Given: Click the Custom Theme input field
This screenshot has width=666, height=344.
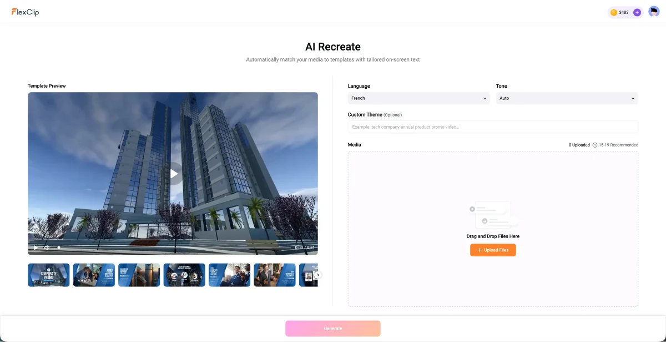Looking at the screenshot, I should click(x=493, y=127).
